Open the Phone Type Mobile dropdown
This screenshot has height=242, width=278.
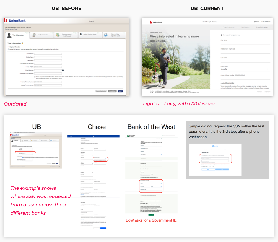pyautogui.click(x=245, y=69)
